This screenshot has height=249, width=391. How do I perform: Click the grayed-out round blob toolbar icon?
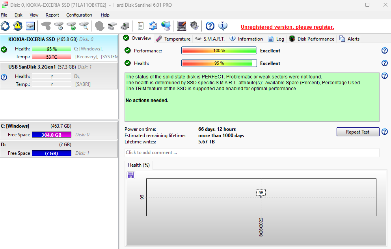coord(99,26)
